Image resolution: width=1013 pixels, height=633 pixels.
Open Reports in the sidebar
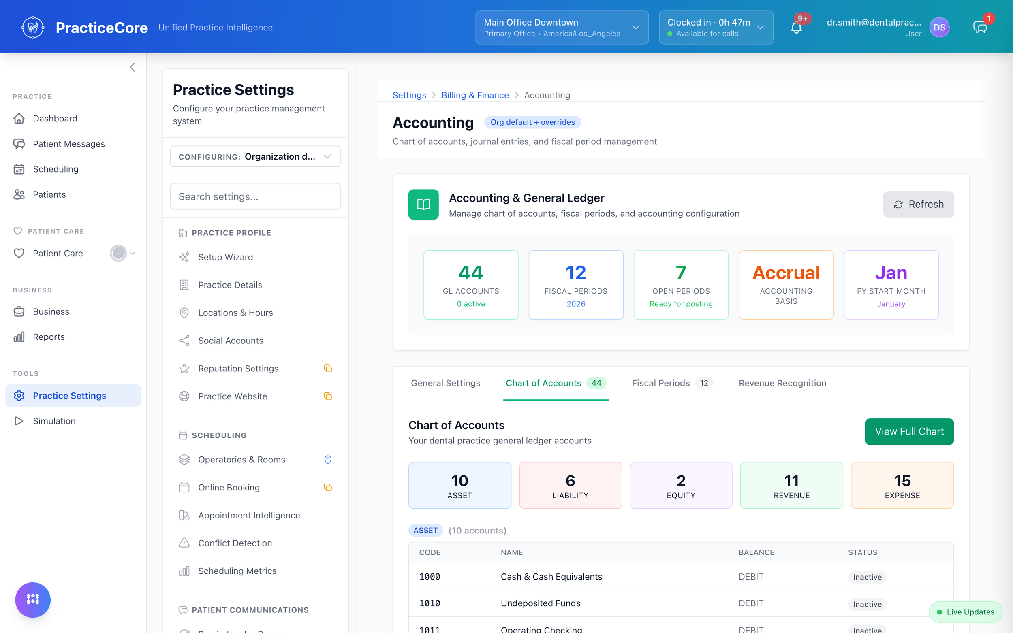pos(73,337)
